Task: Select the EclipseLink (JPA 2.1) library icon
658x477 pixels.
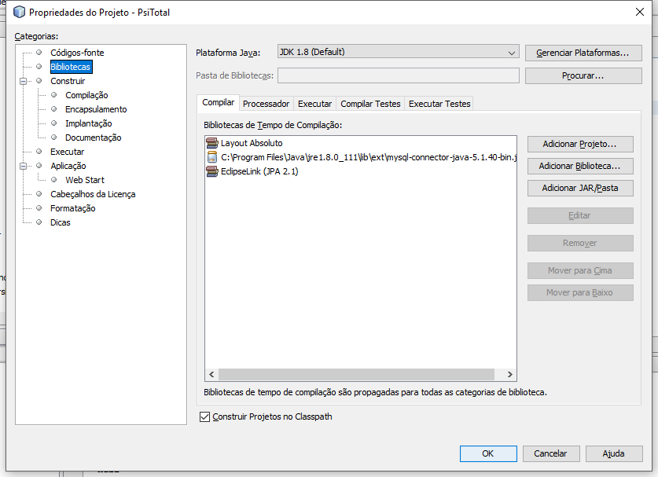Action: (x=212, y=171)
